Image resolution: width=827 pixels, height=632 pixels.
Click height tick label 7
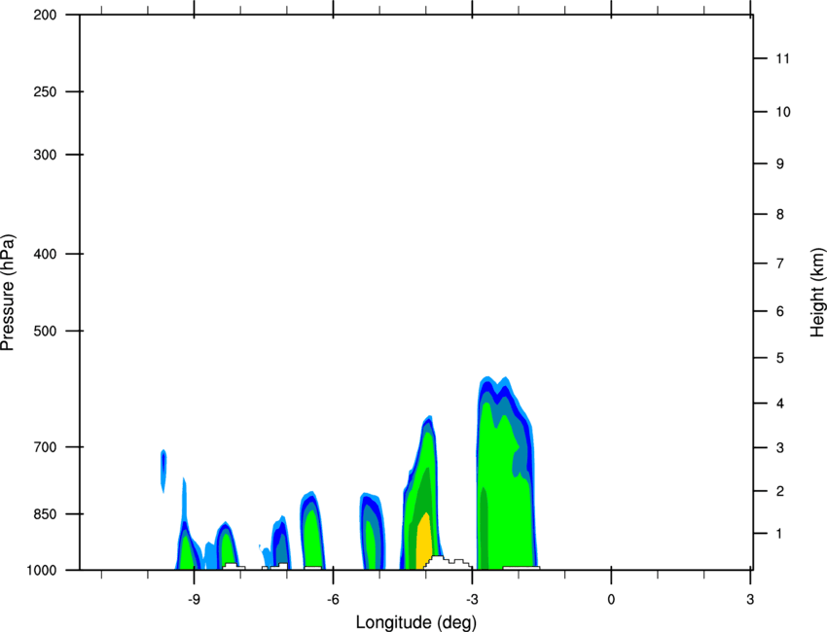780,263
